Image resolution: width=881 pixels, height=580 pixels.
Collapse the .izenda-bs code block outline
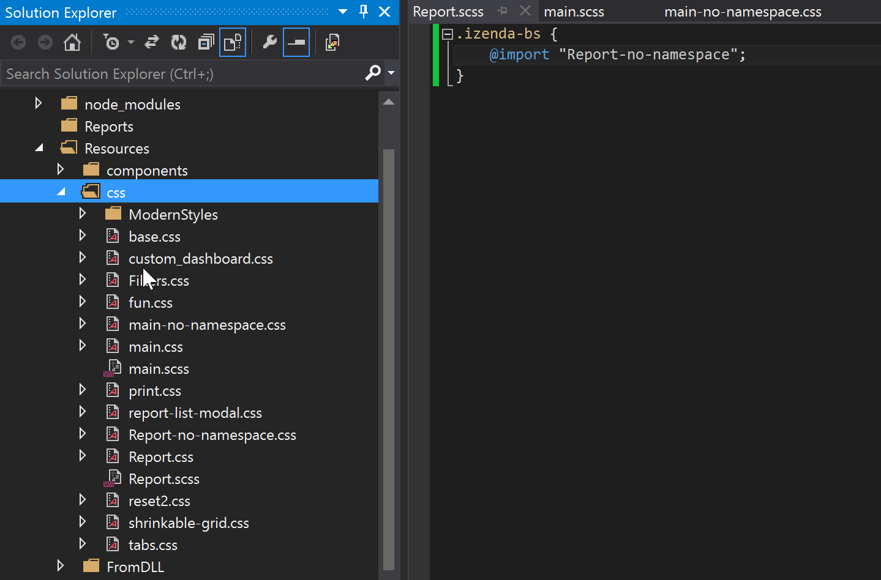click(448, 34)
